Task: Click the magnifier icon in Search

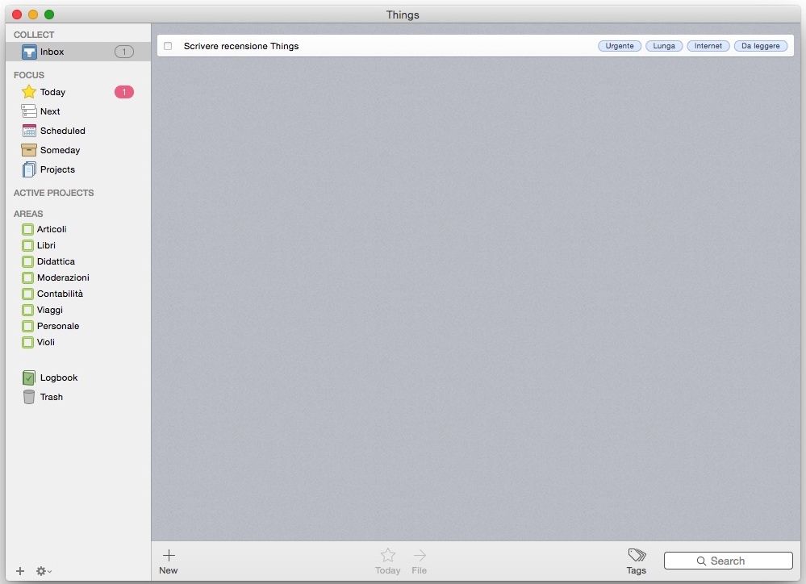Action: click(701, 561)
